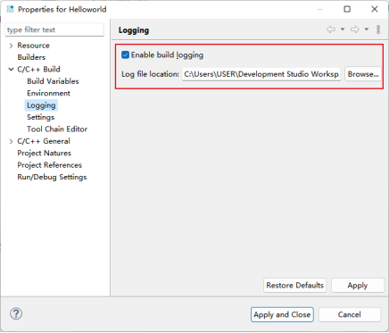The height and width of the screenshot is (333, 389).
Task: Open the three-dot view menu icon
Action: coord(378,29)
